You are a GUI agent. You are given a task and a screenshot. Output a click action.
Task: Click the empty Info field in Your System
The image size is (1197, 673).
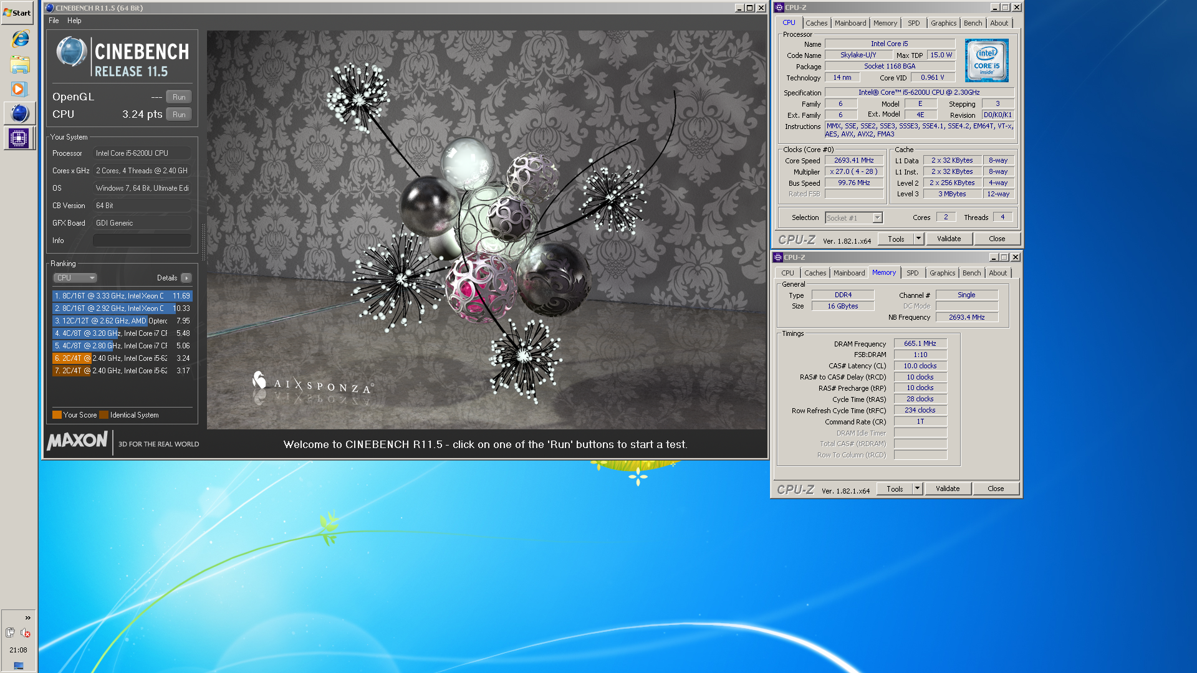pyautogui.click(x=142, y=241)
